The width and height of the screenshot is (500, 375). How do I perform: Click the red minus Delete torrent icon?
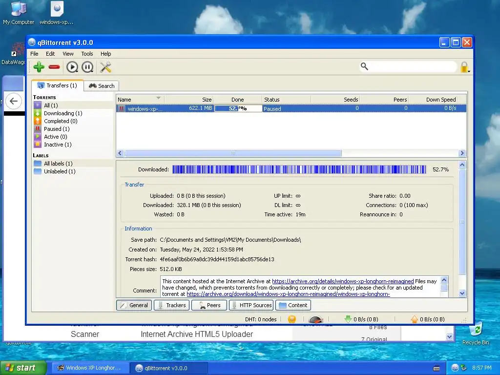54,67
